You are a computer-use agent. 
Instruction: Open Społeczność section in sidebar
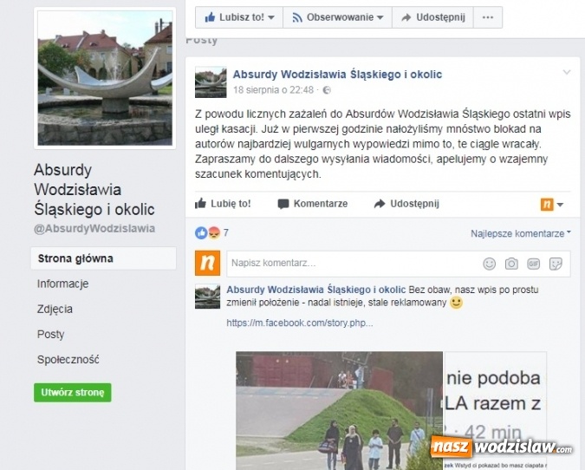click(x=68, y=360)
